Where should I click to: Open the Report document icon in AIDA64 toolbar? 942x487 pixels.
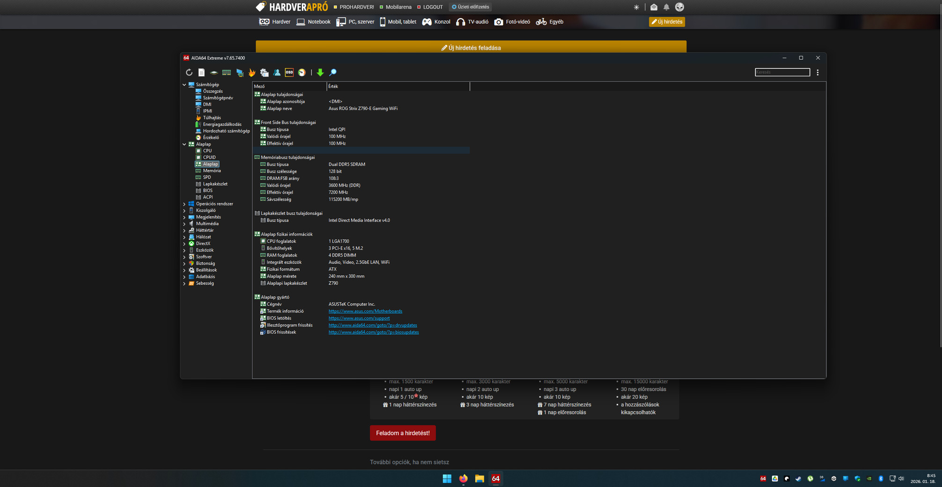201,72
